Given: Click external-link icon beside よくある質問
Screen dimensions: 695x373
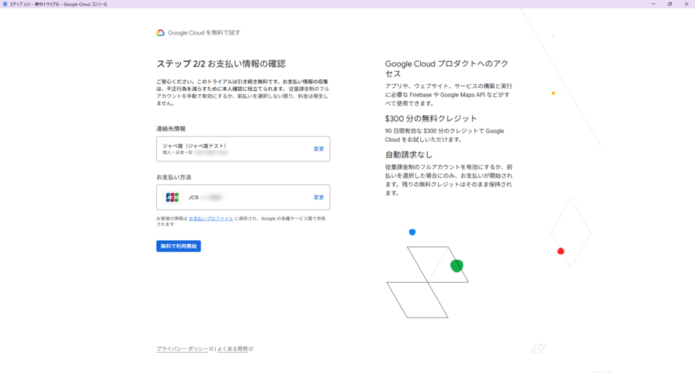Looking at the screenshot, I should tap(251, 349).
